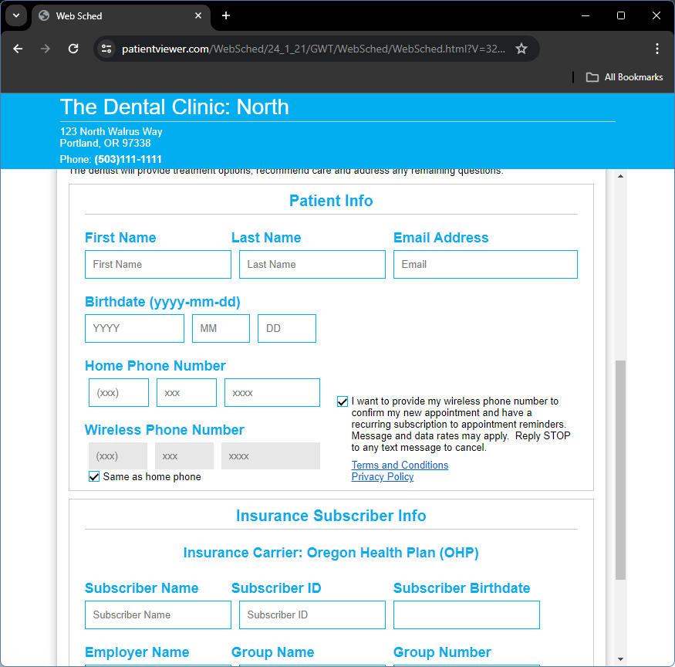Viewport: 675px width, 667px height.
Task: Click the scroll down arrow
Action: pos(620,659)
